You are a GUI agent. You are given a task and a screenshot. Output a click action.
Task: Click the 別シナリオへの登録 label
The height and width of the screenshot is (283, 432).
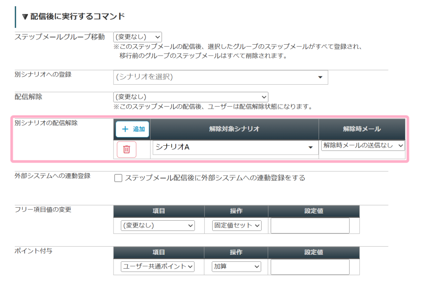[43, 75]
